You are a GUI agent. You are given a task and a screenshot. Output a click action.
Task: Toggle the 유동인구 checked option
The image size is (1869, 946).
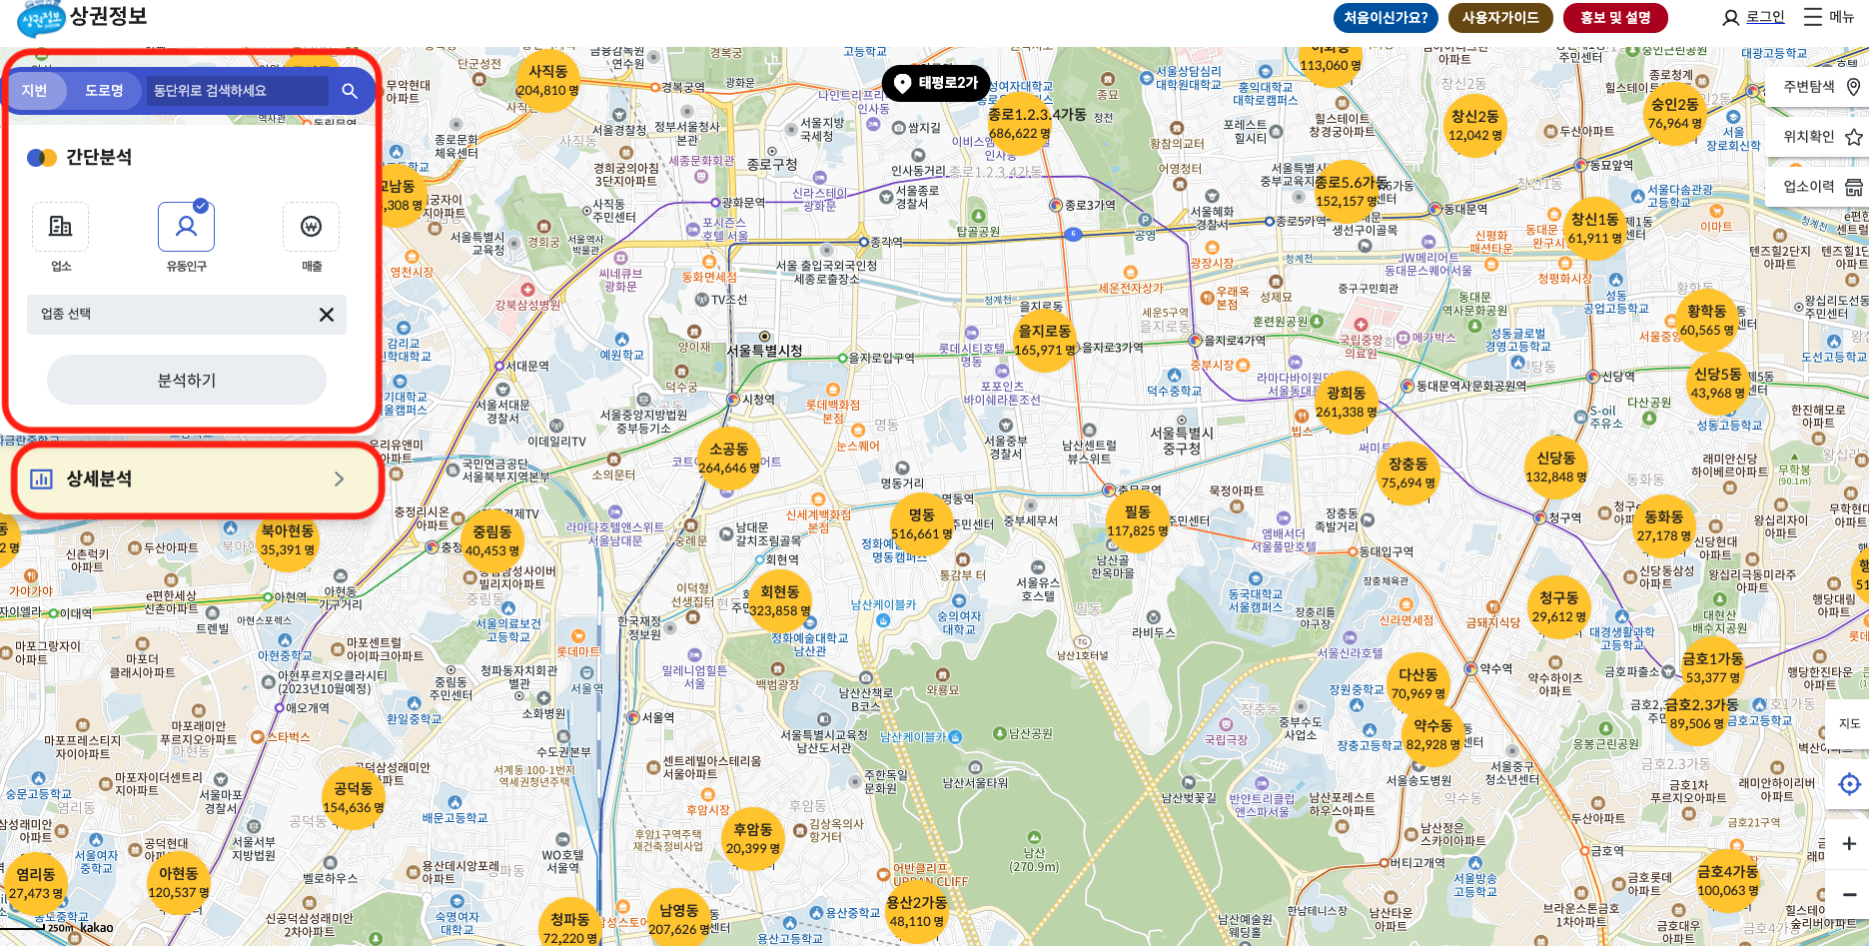186,227
